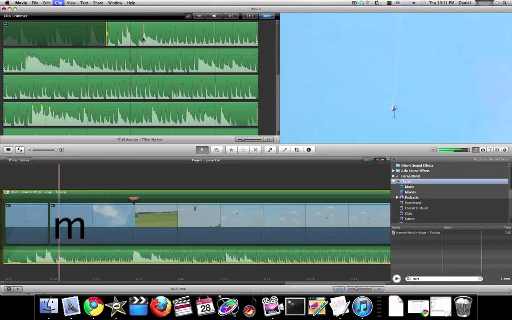Open the Window menu
512x320 pixels.
click(x=115, y=3)
